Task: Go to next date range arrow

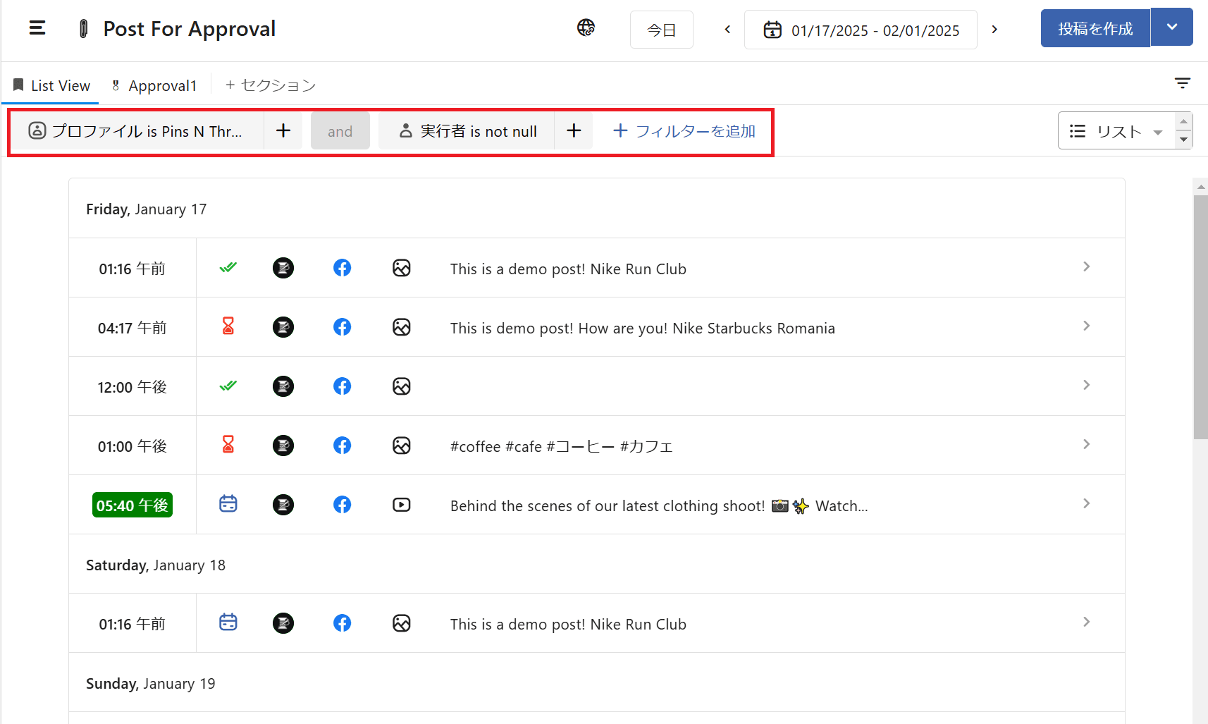Action: tap(994, 30)
